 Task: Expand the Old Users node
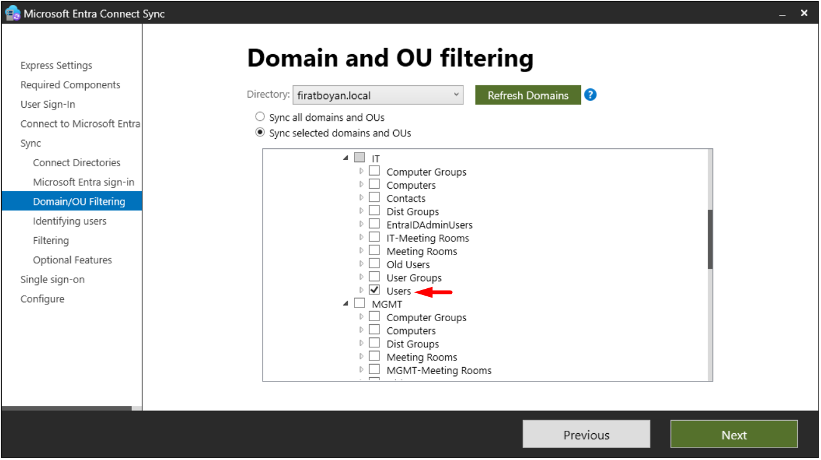[361, 264]
